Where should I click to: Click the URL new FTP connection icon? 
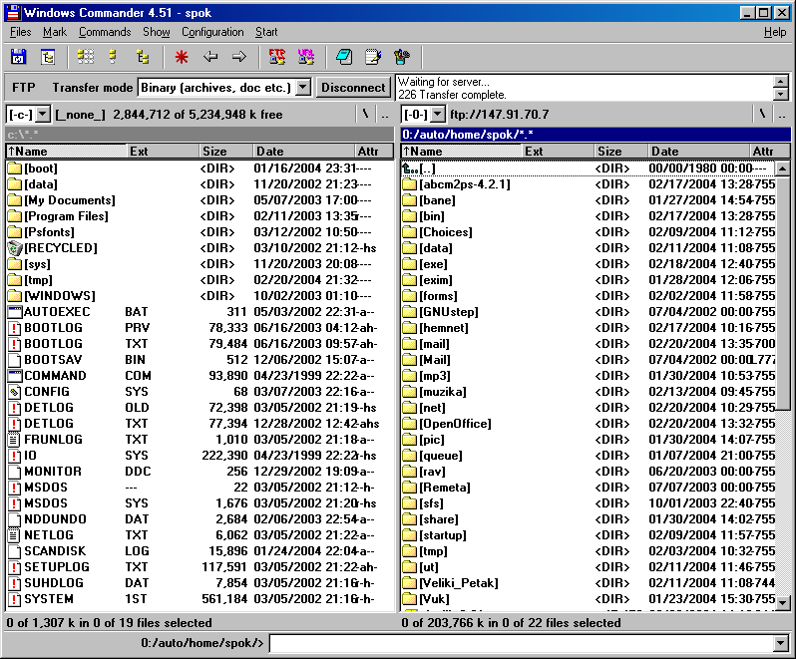click(306, 57)
